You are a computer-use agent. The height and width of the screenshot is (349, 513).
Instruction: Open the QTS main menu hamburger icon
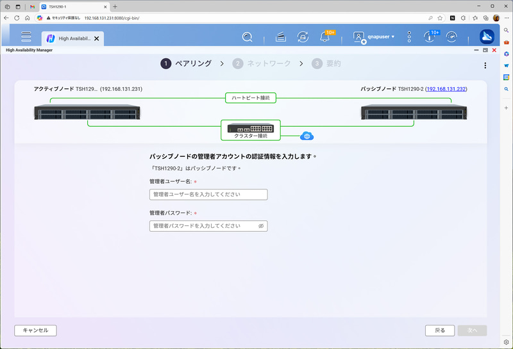(x=26, y=37)
